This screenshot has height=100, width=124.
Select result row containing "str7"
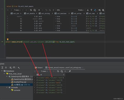[x=49, y=92]
